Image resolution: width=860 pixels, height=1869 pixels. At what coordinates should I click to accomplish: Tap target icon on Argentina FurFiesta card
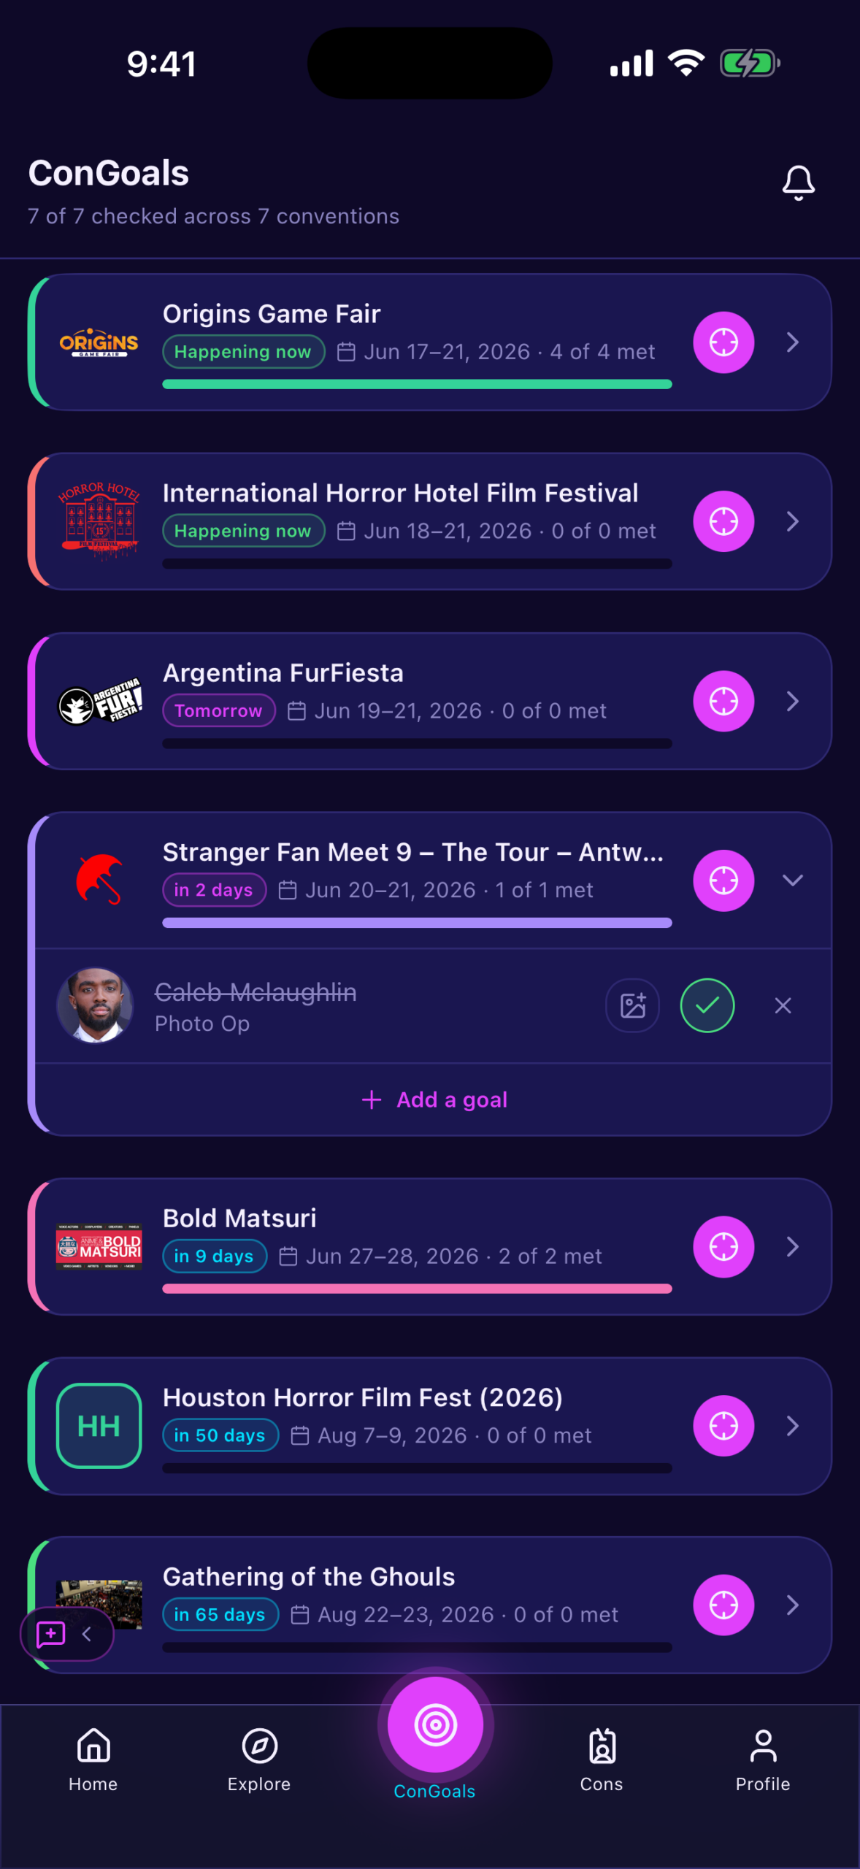click(x=723, y=701)
